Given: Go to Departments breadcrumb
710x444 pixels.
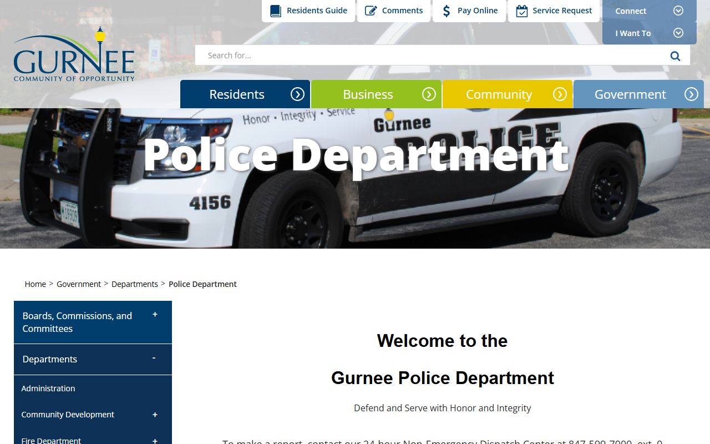Looking at the screenshot, I should (135, 284).
